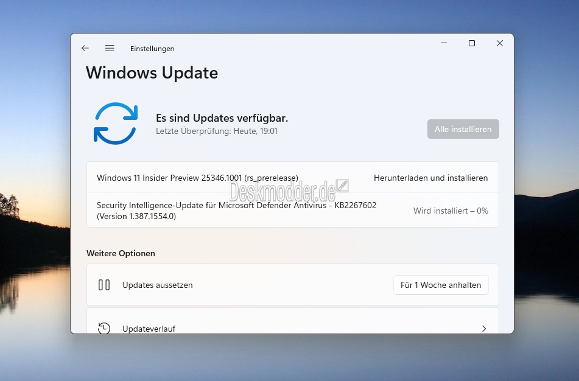Screen dimensions: 579x381
Task: Click the Alle installieren button
Action: point(463,129)
